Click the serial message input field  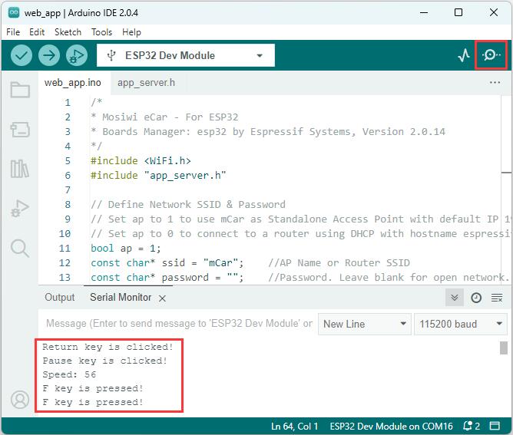coord(179,324)
